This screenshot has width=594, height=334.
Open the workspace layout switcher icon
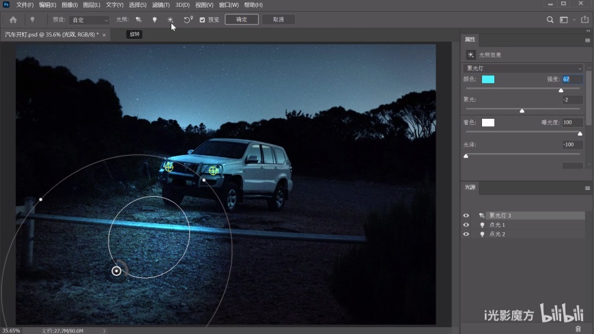564,20
